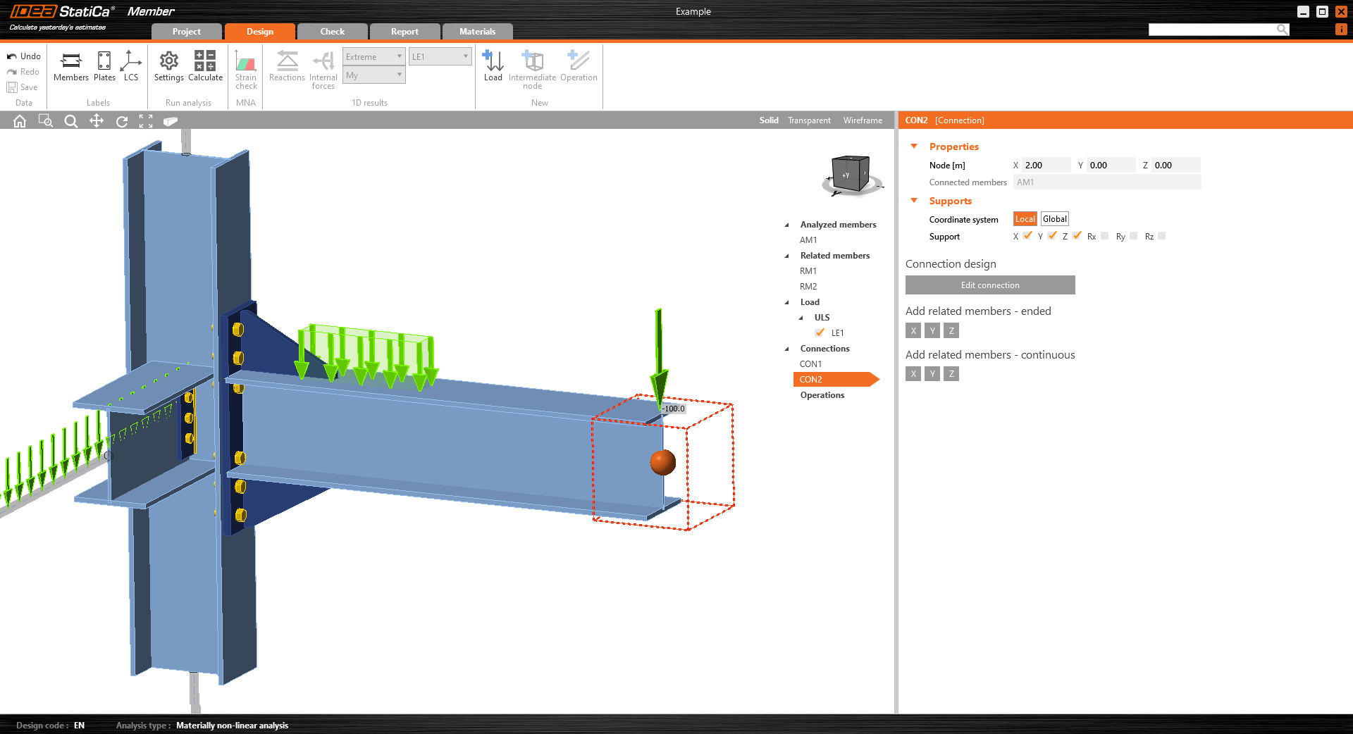This screenshot has width=1353, height=734.
Task: Switch to the Check tab
Action: pos(332,32)
